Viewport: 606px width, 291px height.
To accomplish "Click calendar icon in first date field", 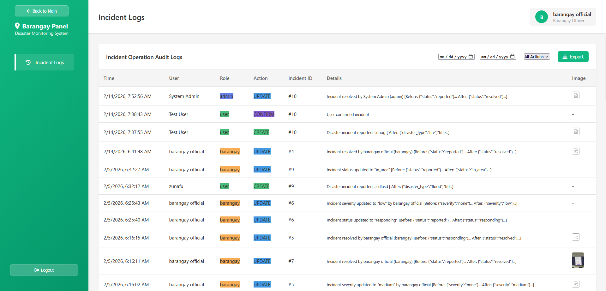I will (471, 57).
